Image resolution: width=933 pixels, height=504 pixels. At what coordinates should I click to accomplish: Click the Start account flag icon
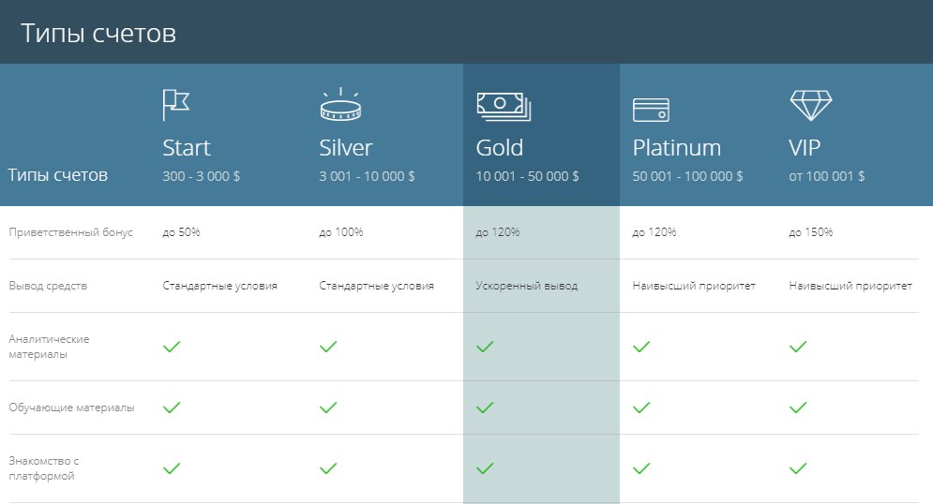click(x=176, y=105)
